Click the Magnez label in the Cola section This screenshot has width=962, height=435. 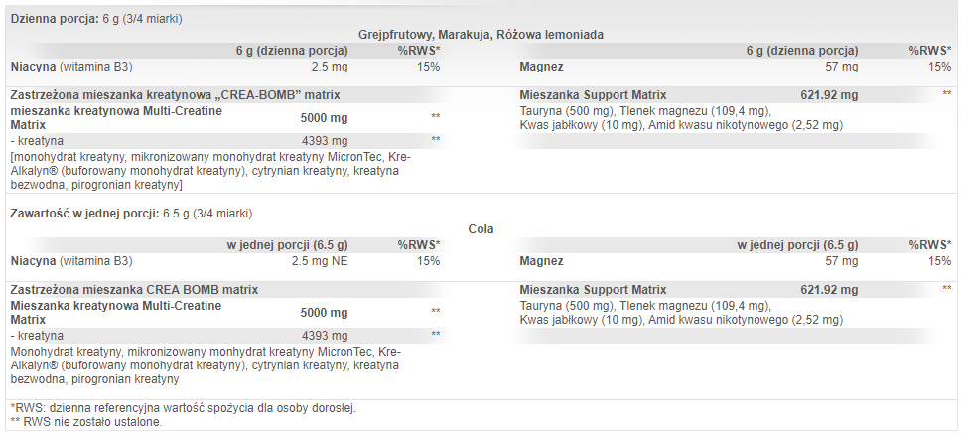(541, 261)
